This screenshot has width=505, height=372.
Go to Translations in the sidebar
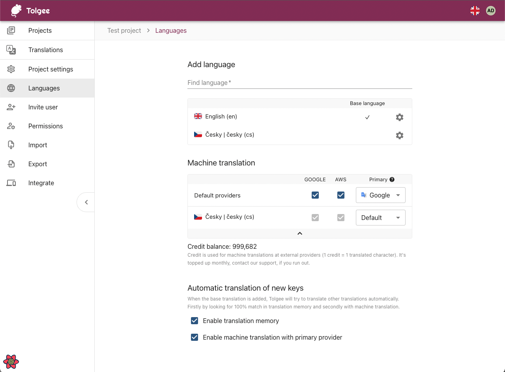click(x=45, y=50)
